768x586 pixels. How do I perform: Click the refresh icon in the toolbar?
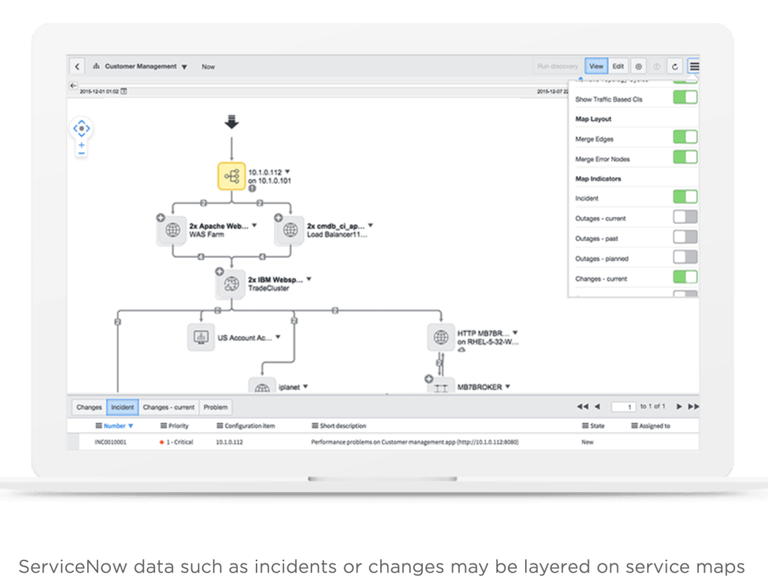(674, 66)
